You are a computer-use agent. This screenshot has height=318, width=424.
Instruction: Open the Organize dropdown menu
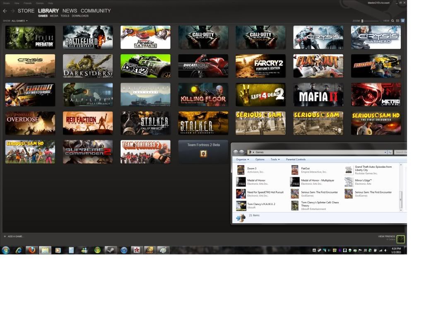pos(242,159)
